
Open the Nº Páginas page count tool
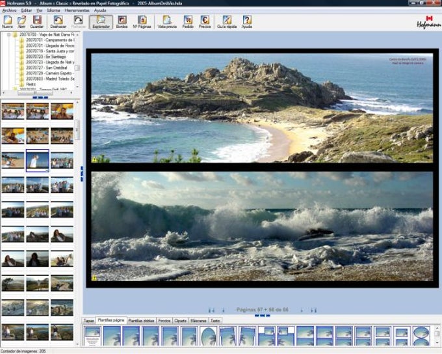tap(142, 21)
